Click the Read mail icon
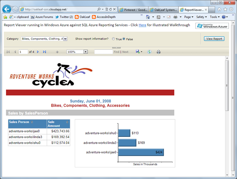This screenshot has width=237, height=179. coord(168,17)
